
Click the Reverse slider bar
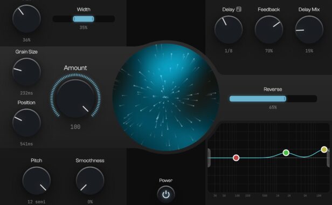pyautogui.click(x=273, y=99)
